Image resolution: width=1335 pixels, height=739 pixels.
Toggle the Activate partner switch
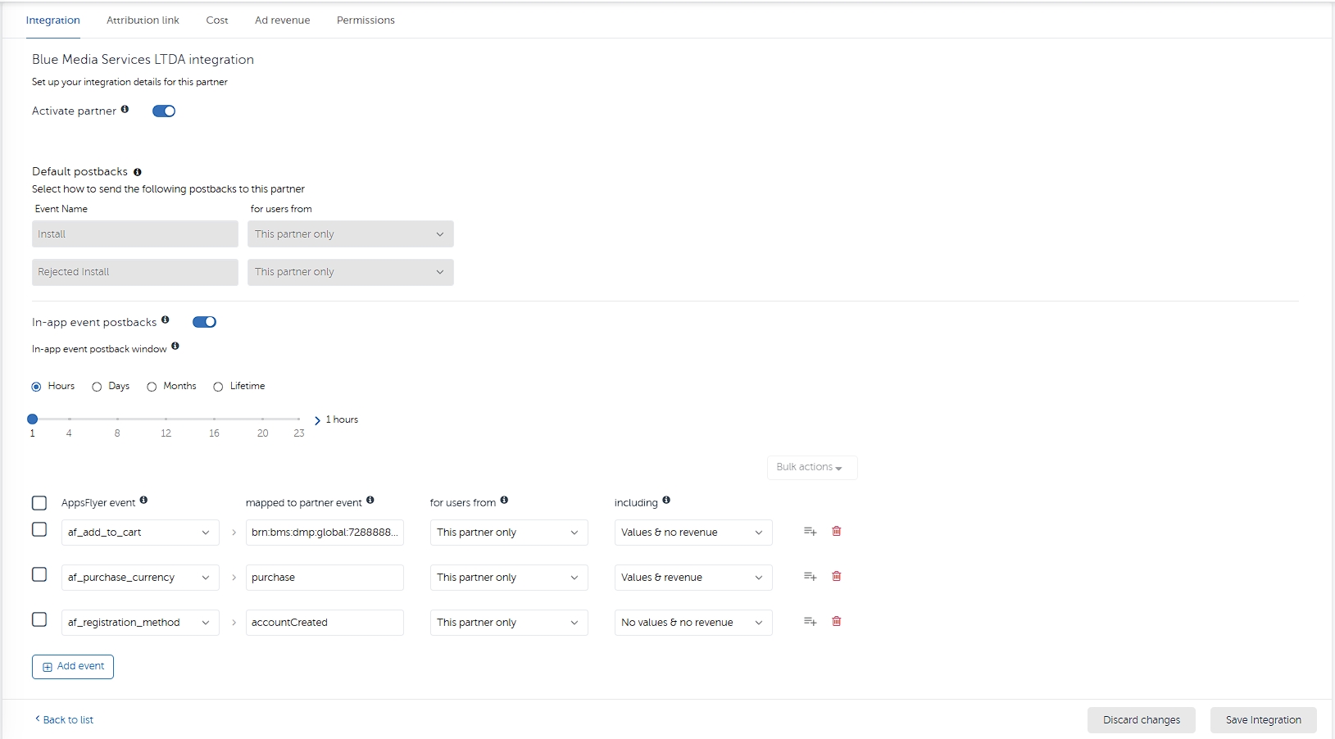[x=164, y=111]
